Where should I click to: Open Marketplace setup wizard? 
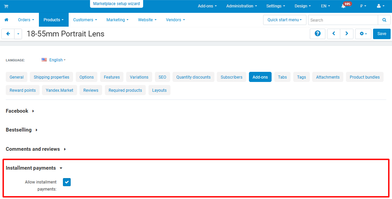116,4
